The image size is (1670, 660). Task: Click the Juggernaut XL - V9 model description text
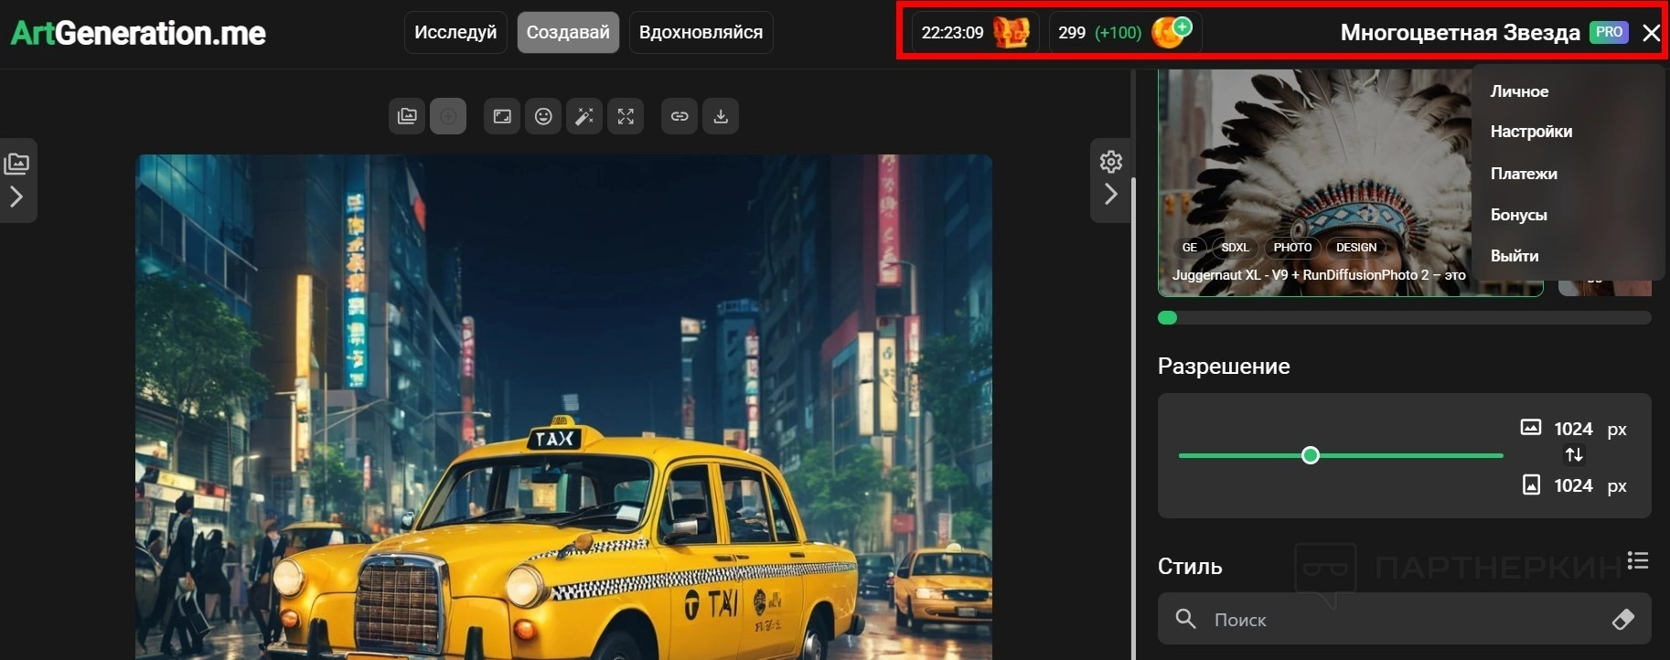pyautogui.click(x=1319, y=274)
